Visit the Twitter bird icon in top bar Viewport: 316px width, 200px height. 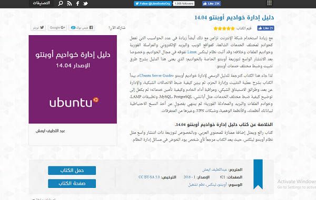click(85, 4)
